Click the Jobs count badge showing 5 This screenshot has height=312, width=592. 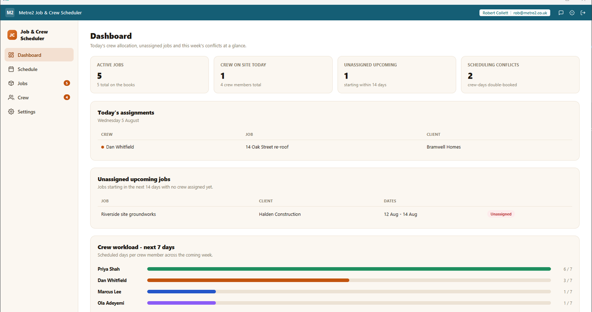pos(67,83)
